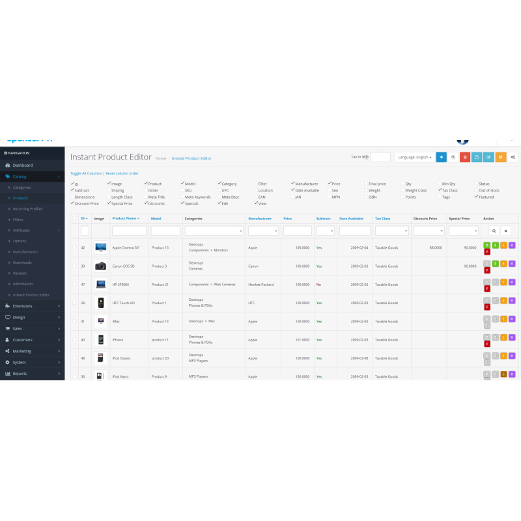
Task: Tick the Status column checkbox
Action: tap(477, 184)
